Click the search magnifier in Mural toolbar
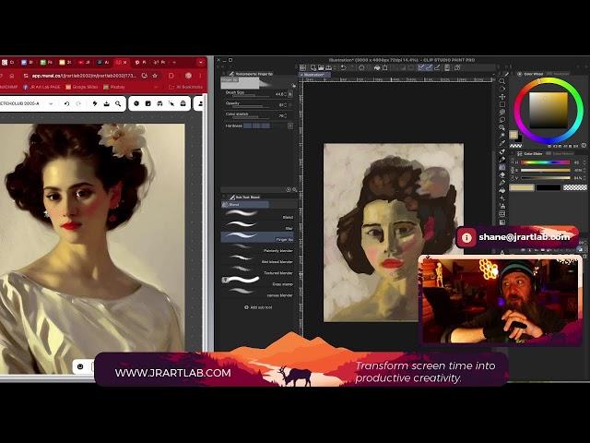This screenshot has height=443, width=590. click(x=118, y=103)
